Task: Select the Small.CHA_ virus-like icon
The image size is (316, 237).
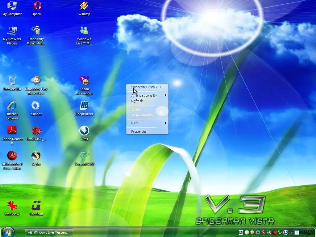Action: [x=36, y=133]
